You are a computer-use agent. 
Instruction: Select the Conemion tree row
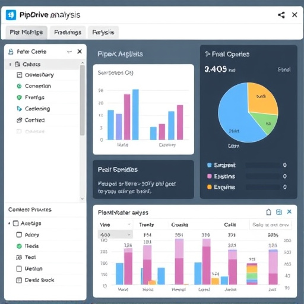tap(42, 86)
